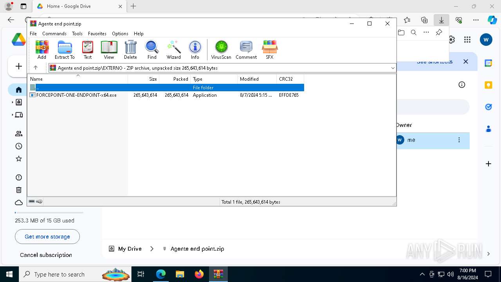The width and height of the screenshot is (501, 282).
Task: Open Firefox from the taskbar
Action: click(199, 274)
